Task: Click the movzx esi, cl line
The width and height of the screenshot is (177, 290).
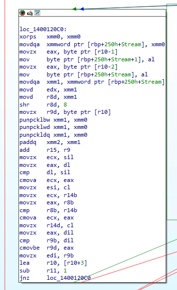Action: 45,187
